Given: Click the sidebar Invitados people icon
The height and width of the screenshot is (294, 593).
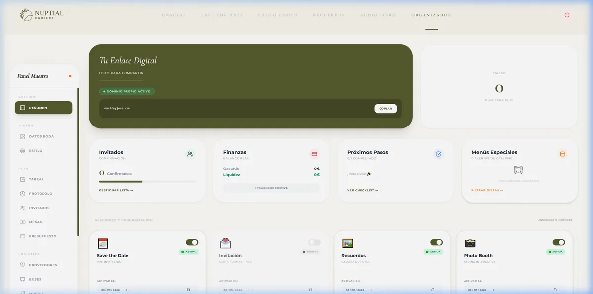Looking at the screenshot, I should point(22,208).
